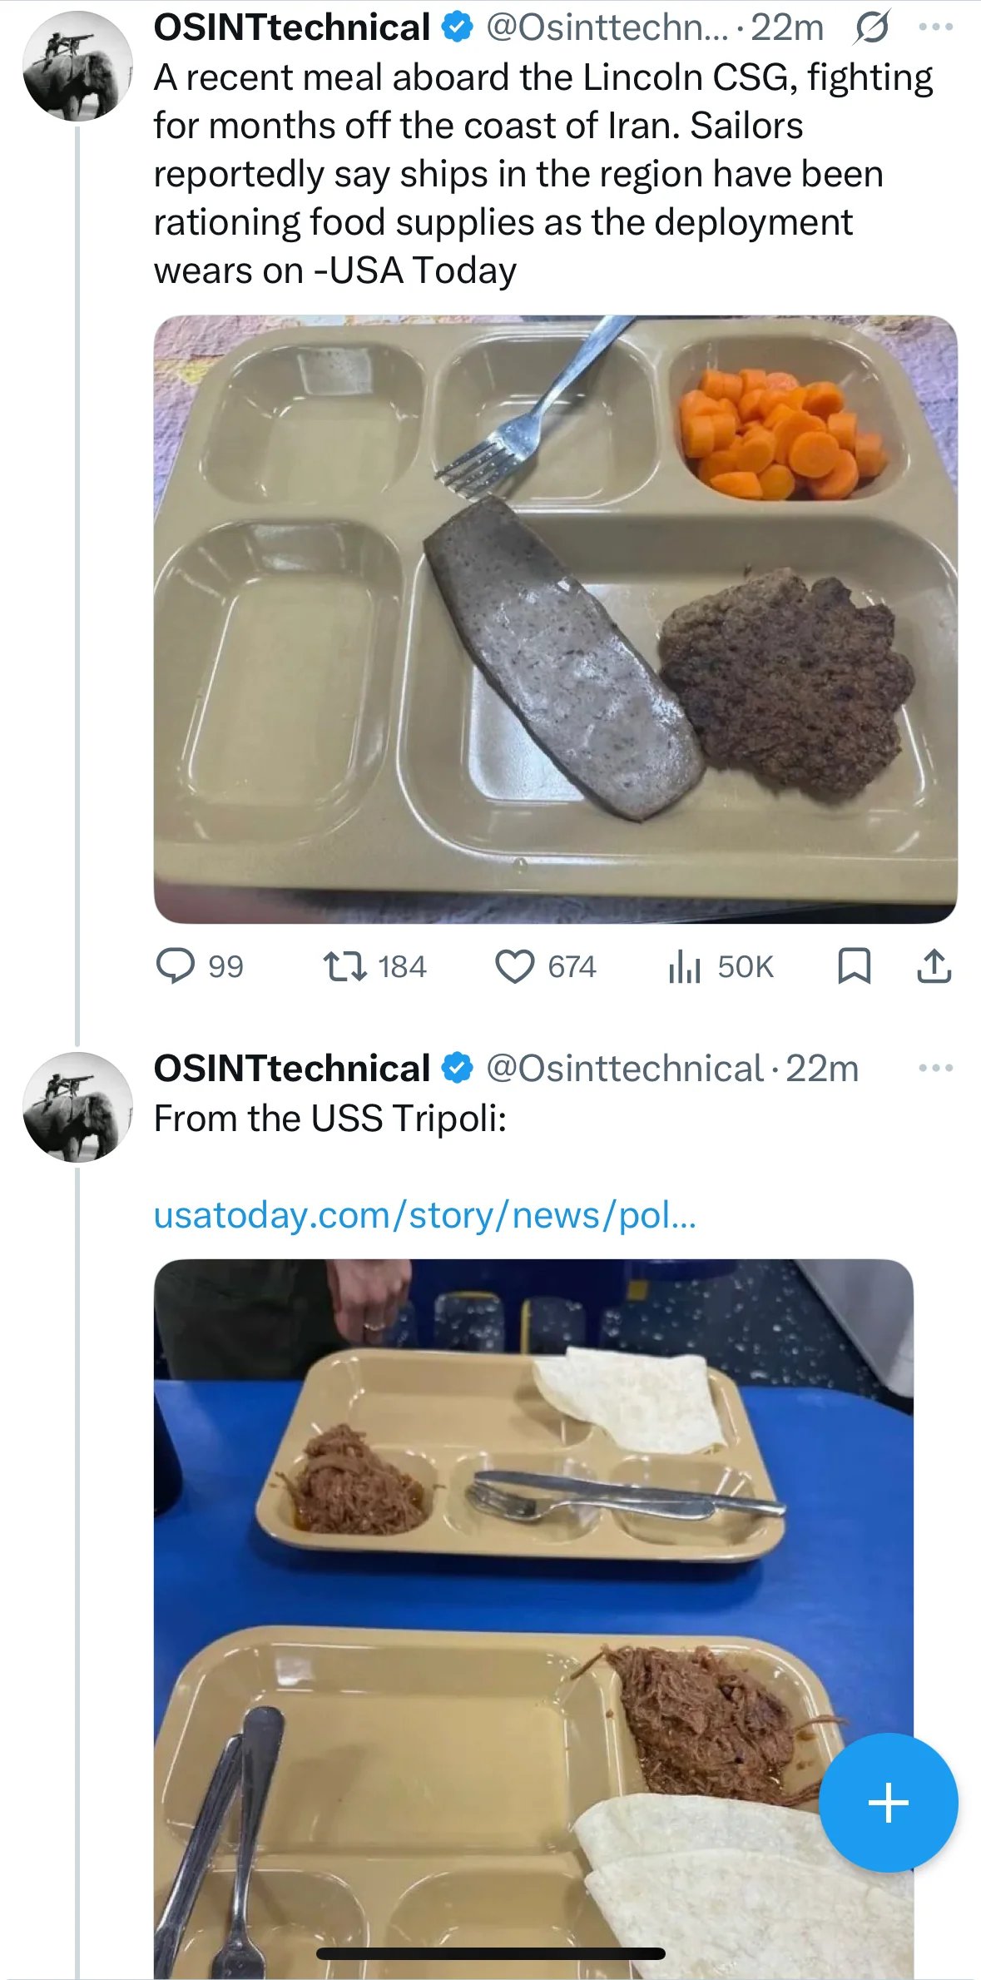This screenshot has width=981, height=1980.
Task: Open OSINTtechnical avatar on first tweet
Action: coord(77,66)
